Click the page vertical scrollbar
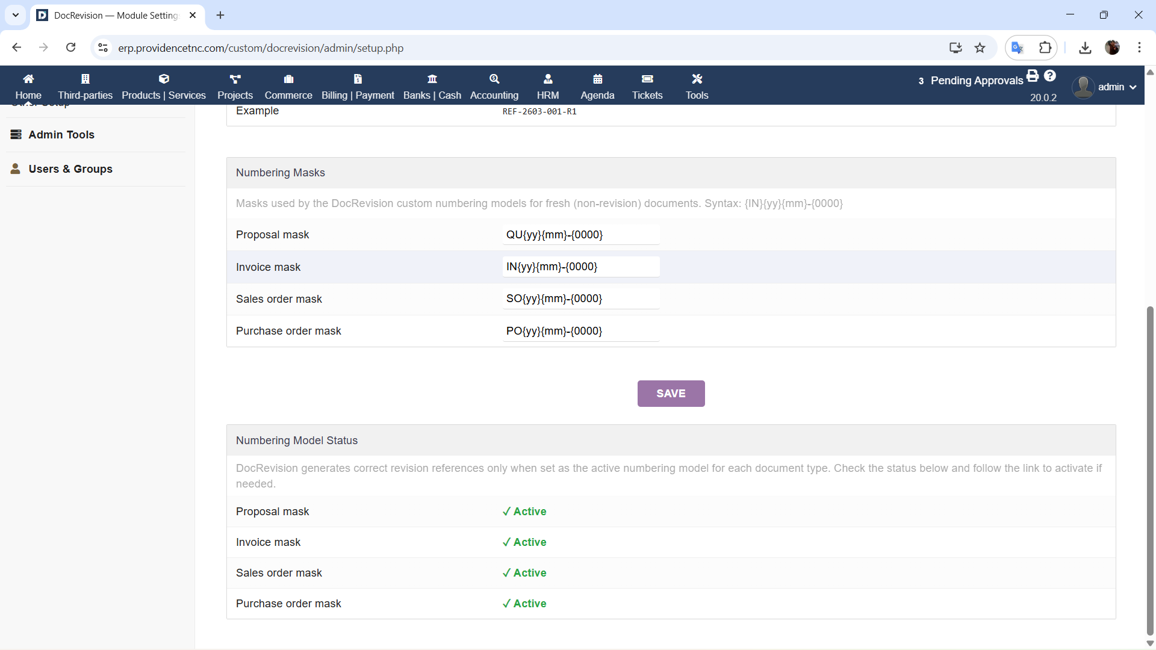This screenshot has height=650, width=1156. point(1149,469)
